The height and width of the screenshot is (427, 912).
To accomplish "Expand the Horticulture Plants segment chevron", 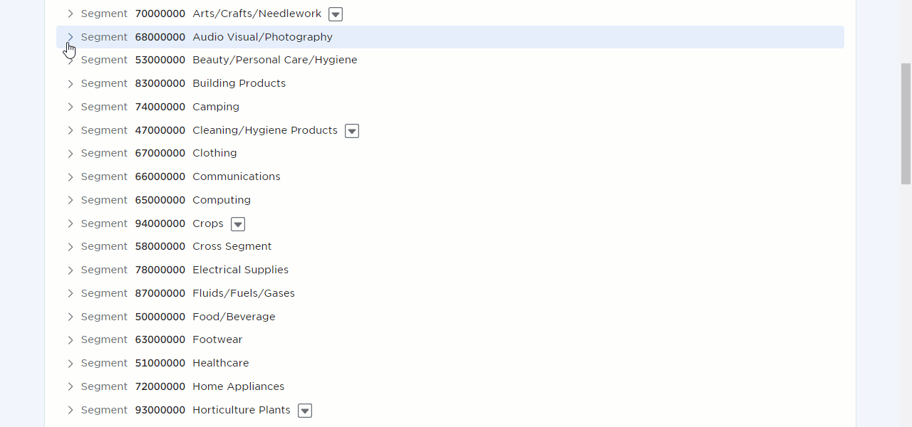I will pos(70,410).
